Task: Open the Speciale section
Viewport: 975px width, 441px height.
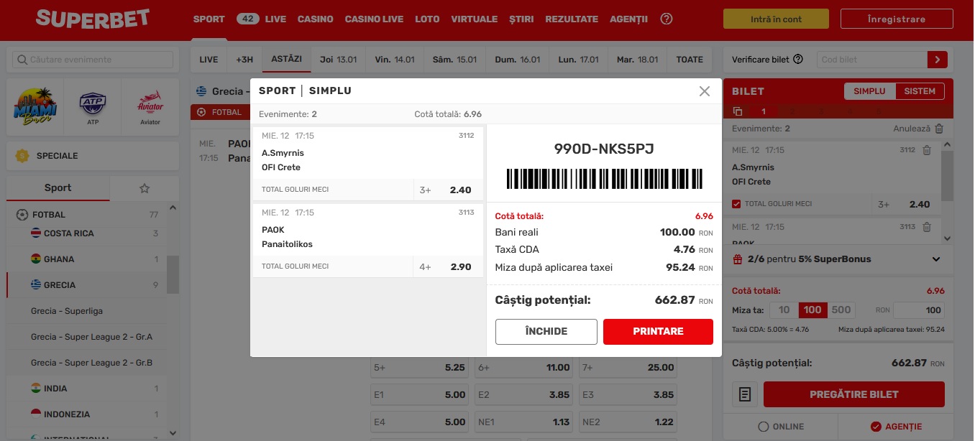Action: tap(93, 155)
